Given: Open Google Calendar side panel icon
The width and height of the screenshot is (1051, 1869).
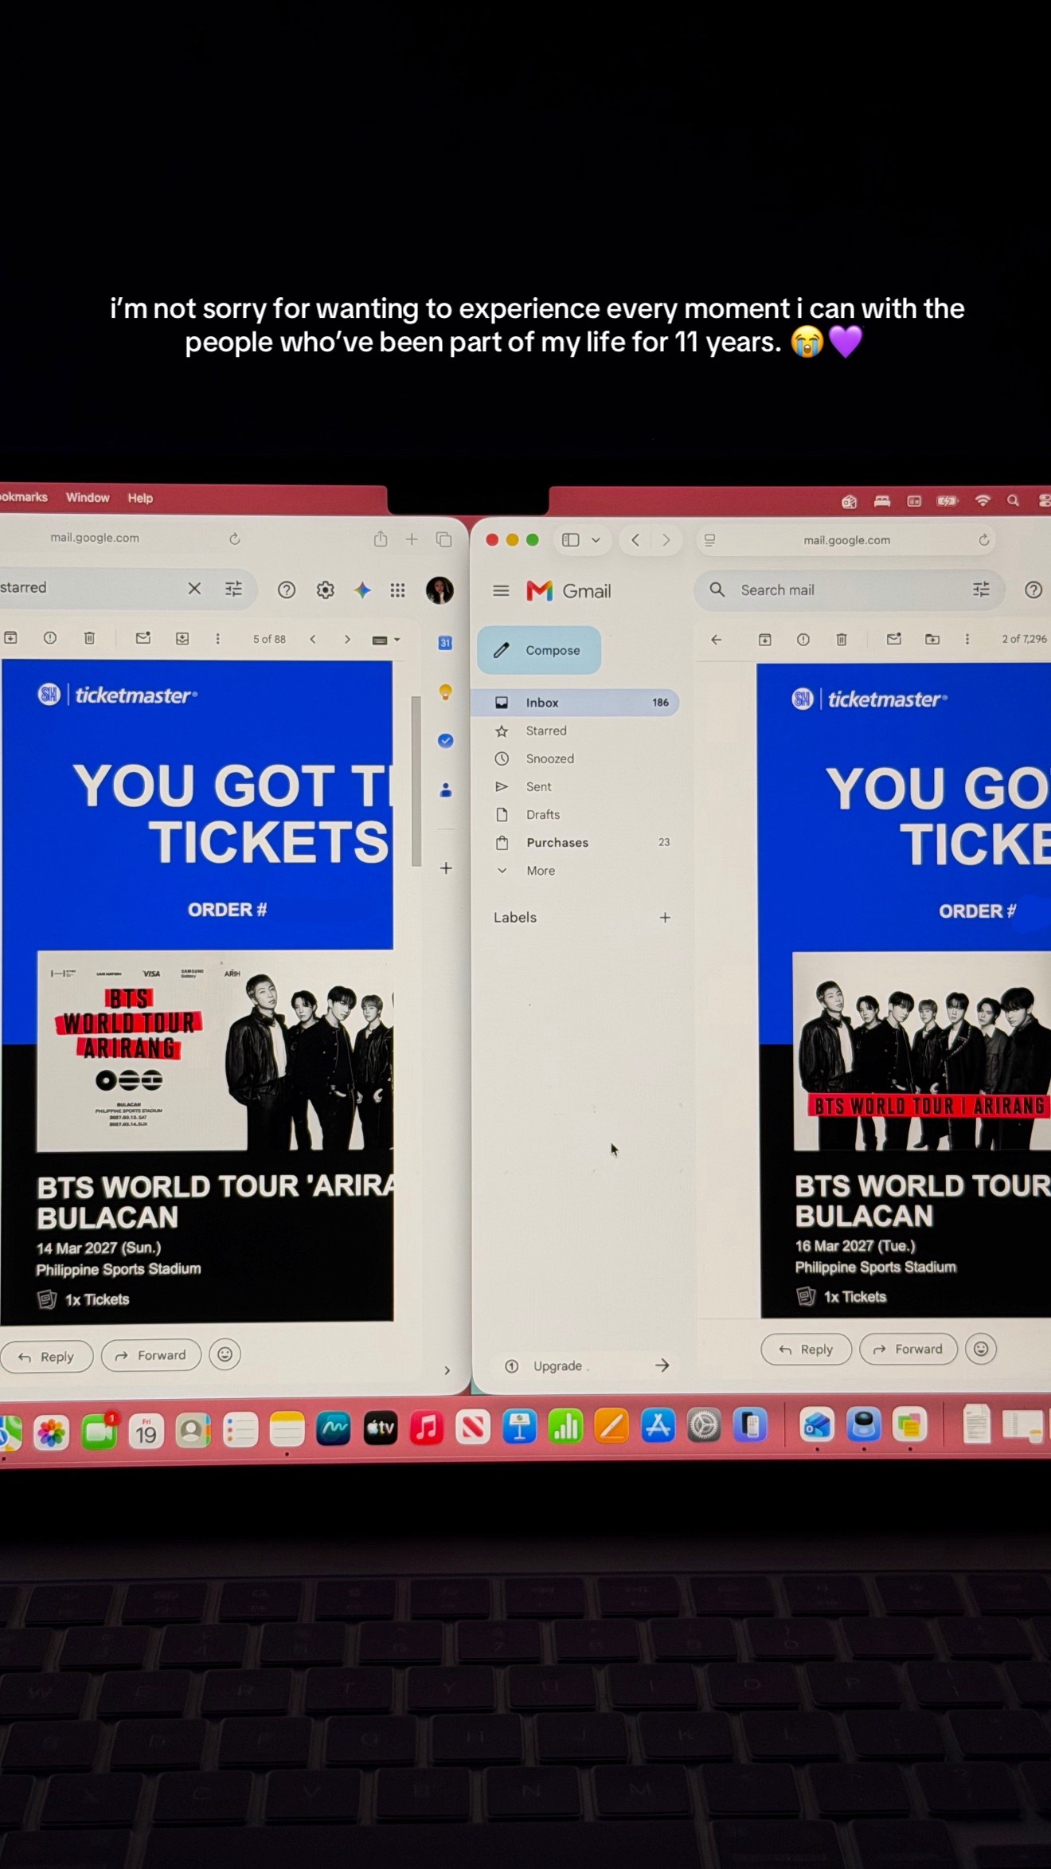Looking at the screenshot, I should pyautogui.click(x=446, y=643).
